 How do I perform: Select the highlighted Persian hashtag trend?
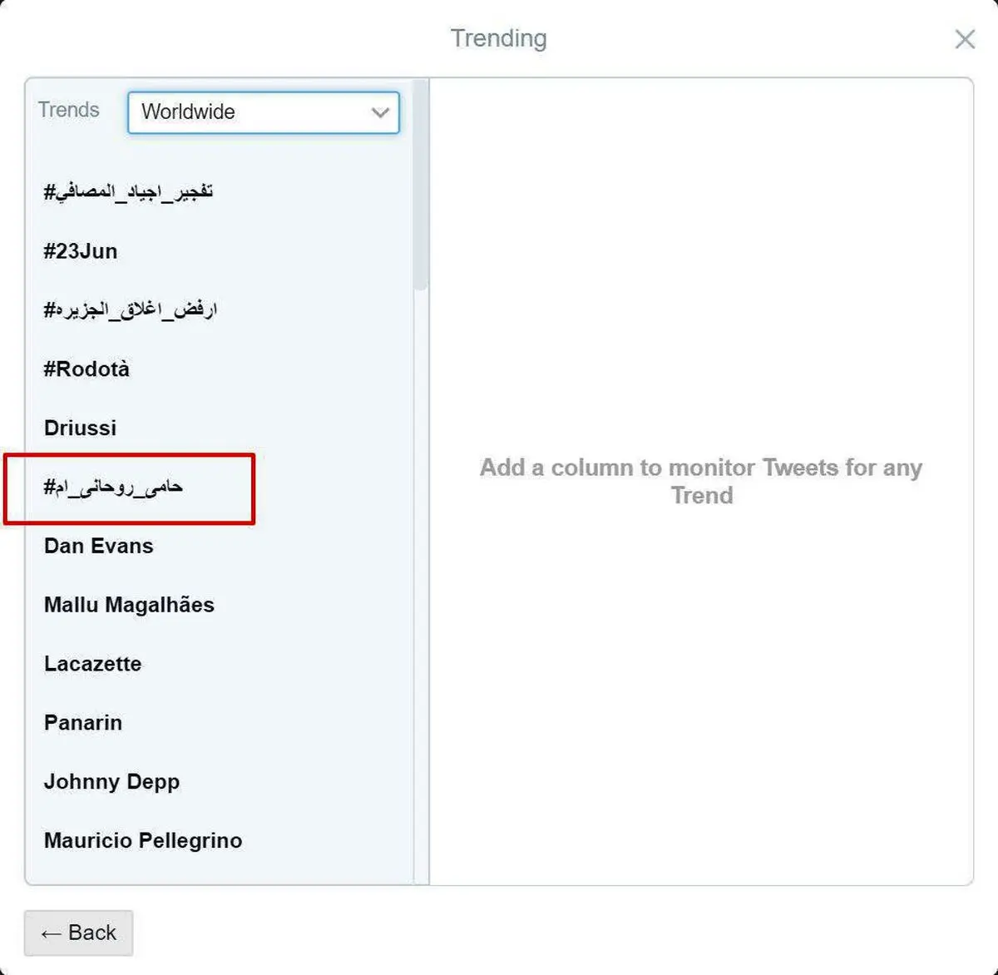(x=113, y=487)
